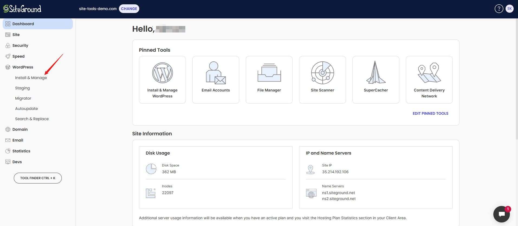Viewport: 518px width, 226px height.
Task: Click the Pinned Tools heading
Action: [154, 50]
